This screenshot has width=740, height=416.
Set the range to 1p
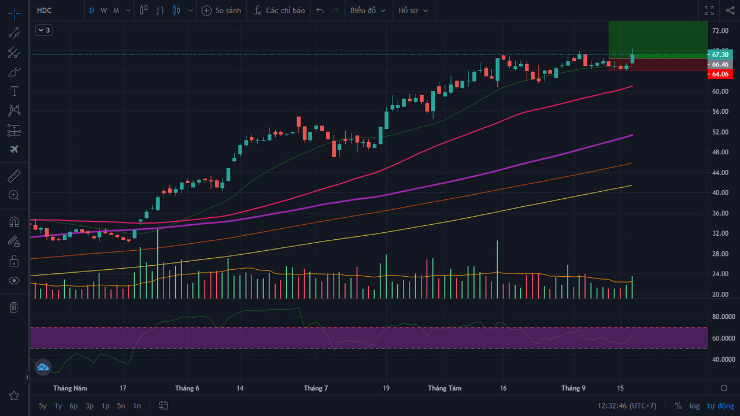(x=105, y=406)
